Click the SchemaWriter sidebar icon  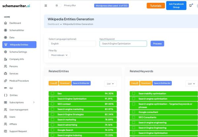5,30
